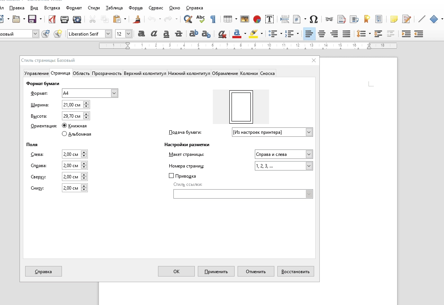444x305 pixels.
Task: Click the Italic formatting icon
Action: tap(154, 34)
